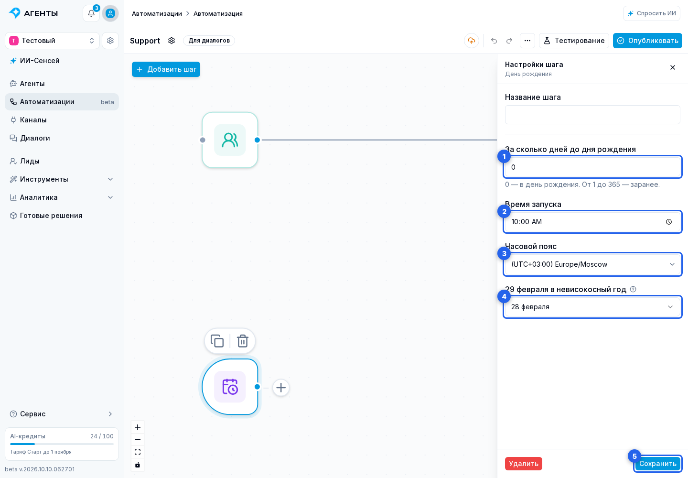Click Опубликовать button
Image resolution: width=688 pixels, height=478 pixels.
647,41
